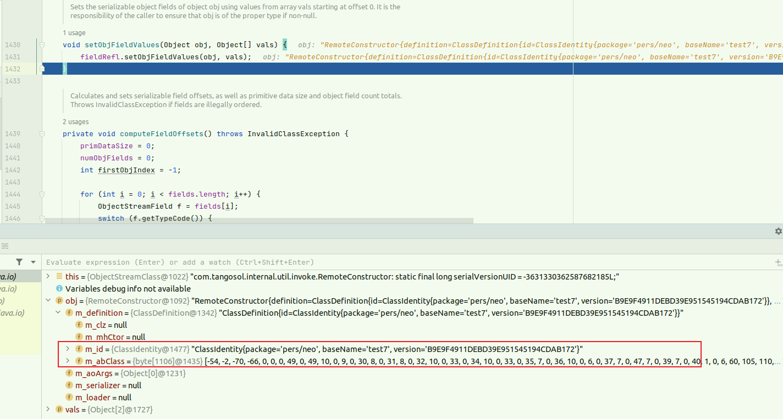Select the 'vals = {Object[2]@1727}' row

(x=412, y=409)
